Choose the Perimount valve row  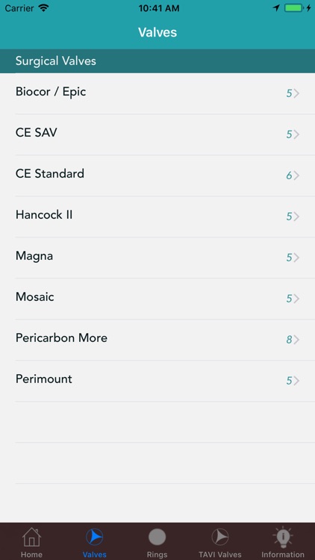[x=157, y=381]
